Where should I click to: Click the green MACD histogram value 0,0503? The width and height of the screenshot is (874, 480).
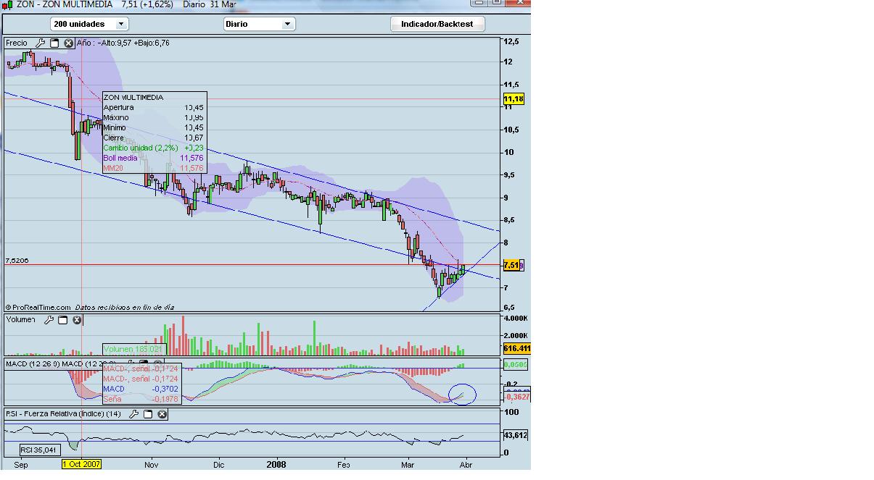click(515, 365)
